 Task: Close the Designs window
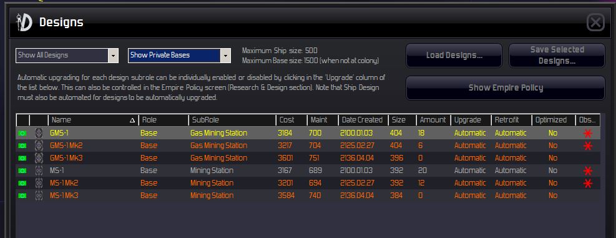click(x=595, y=22)
